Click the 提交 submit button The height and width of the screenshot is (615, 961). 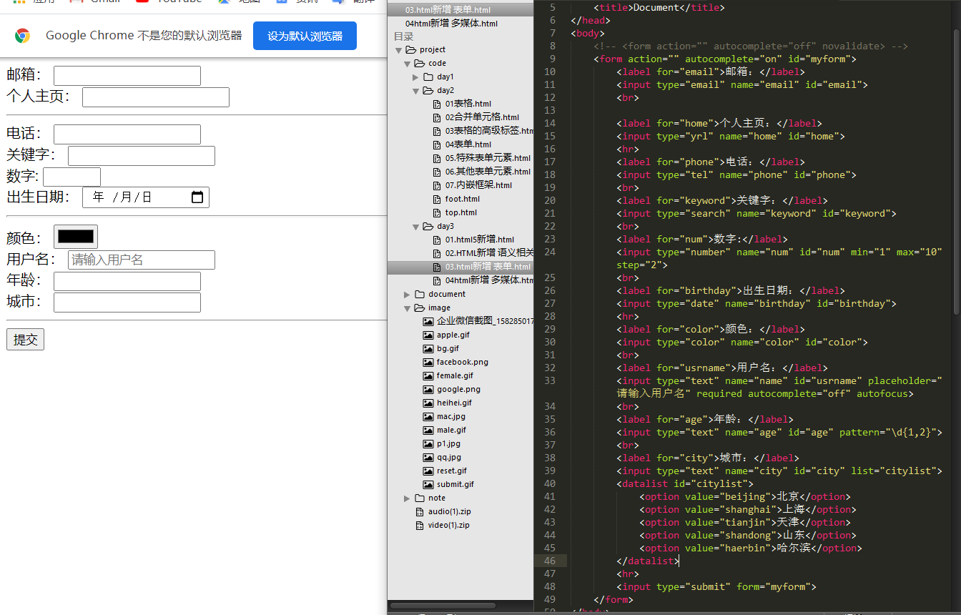(25, 340)
